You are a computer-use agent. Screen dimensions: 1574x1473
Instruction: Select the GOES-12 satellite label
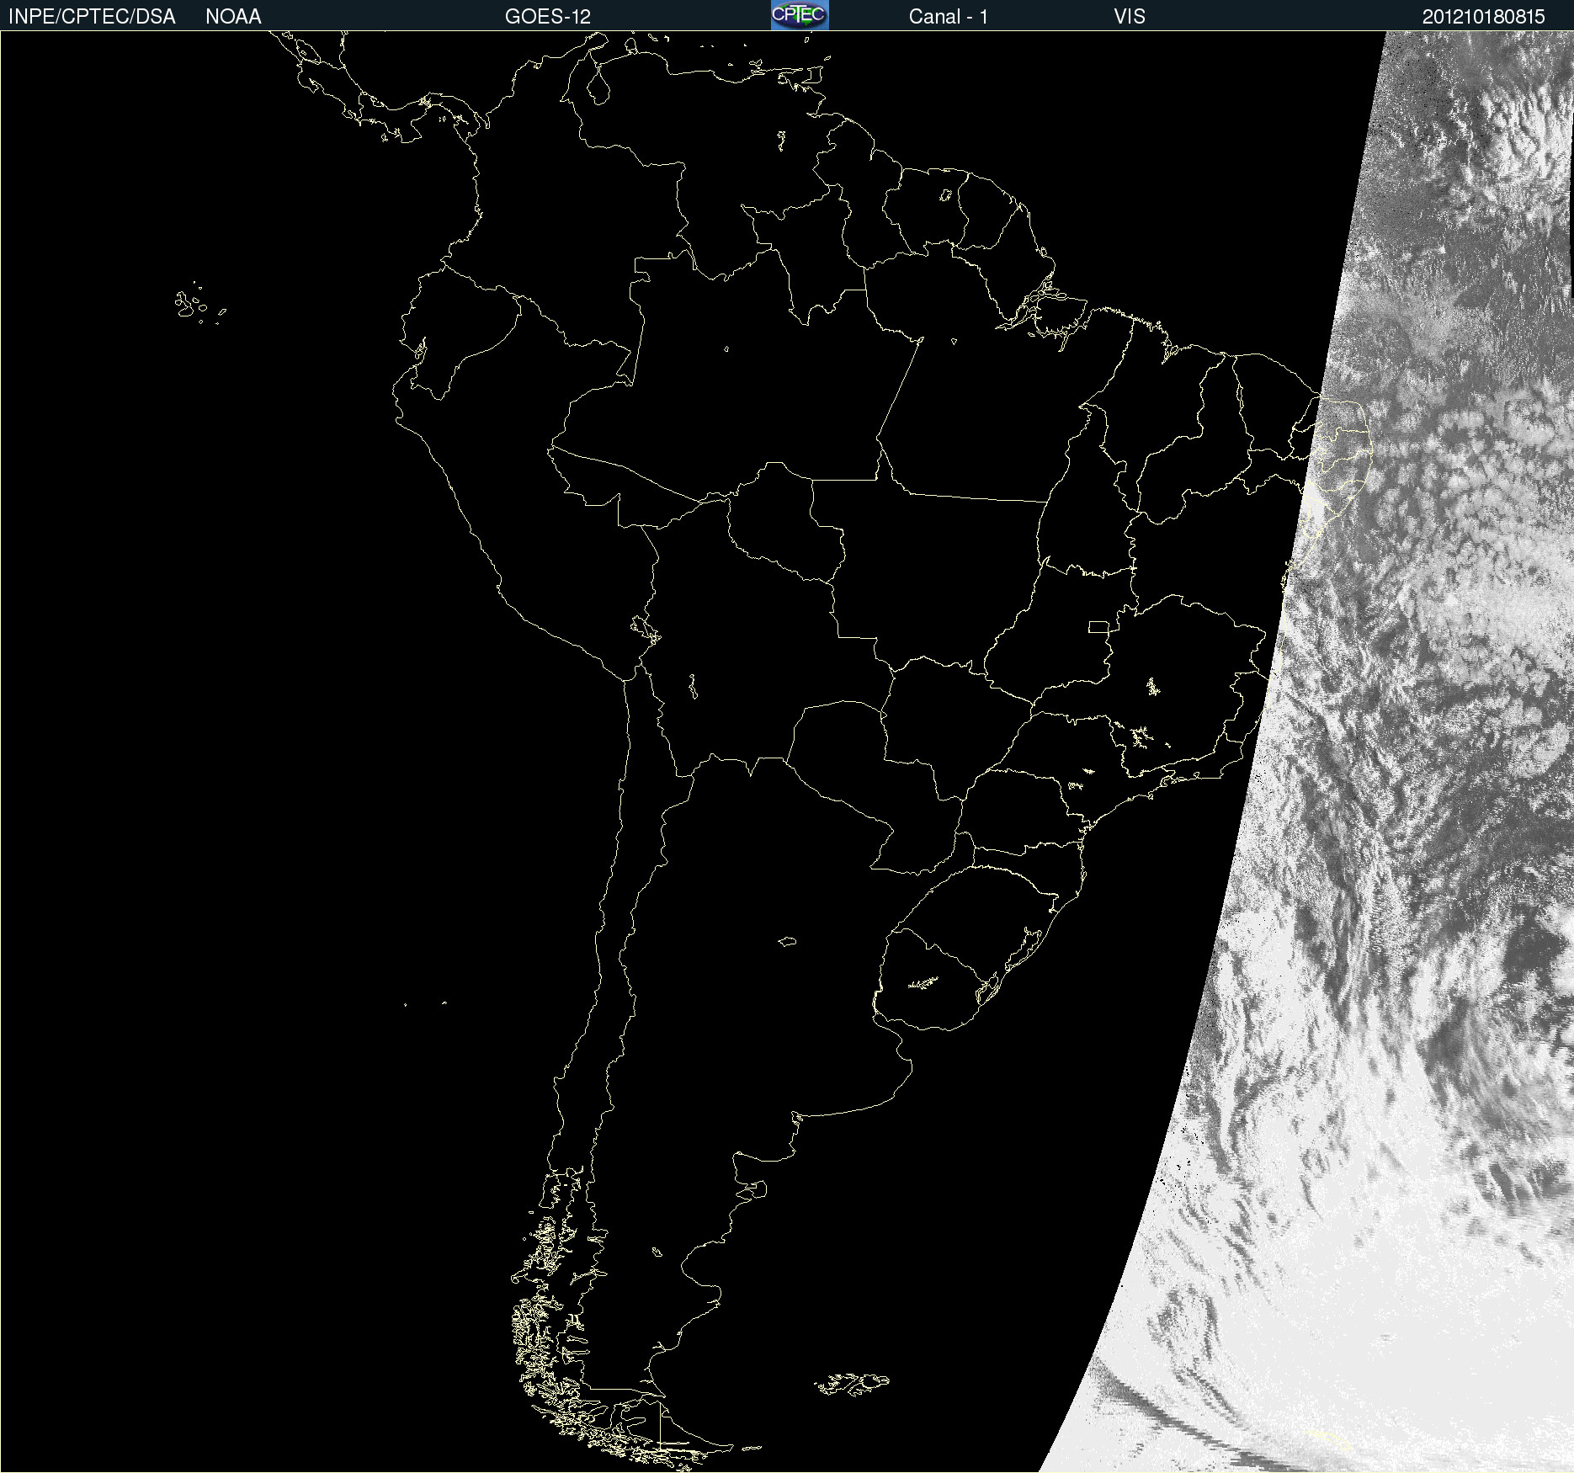point(548,17)
